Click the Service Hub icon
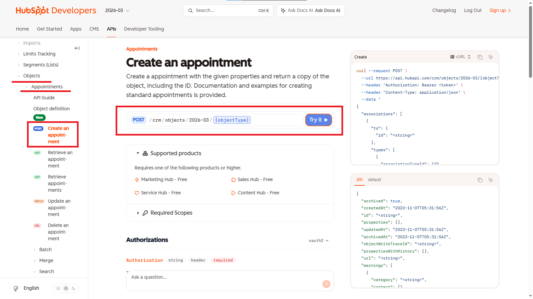The width and height of the screenshot is (533, 299). (x=137, y=193)
